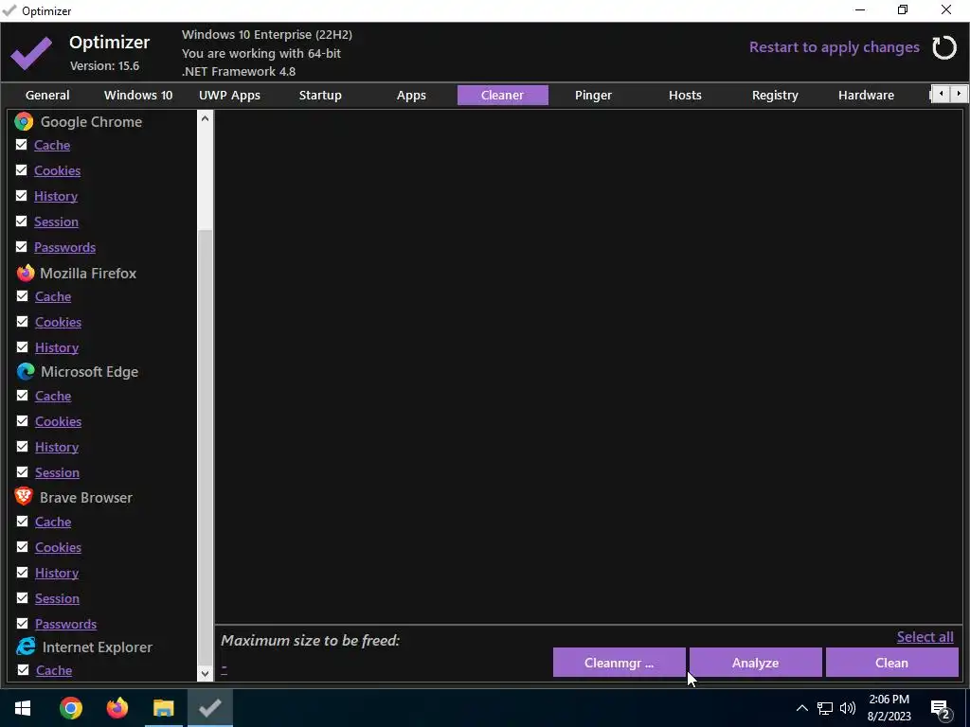The width and height of the screenshot is (970, 727).
Task: Toggle Mozilla Firefox History checkbox
Action: click(x=23, y=346)
